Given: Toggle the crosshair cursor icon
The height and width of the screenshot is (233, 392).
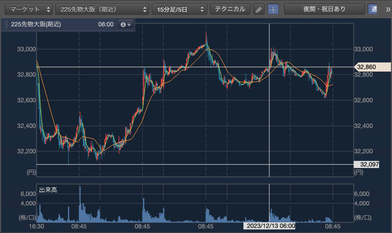Looking at the screenshot, I should coord(273,9).
